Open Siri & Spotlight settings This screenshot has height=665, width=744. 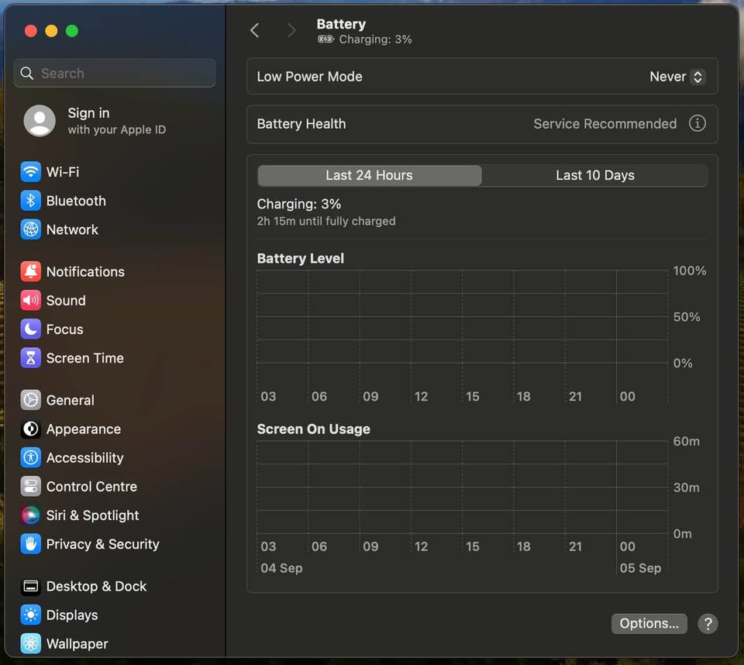tap(29, 515)
